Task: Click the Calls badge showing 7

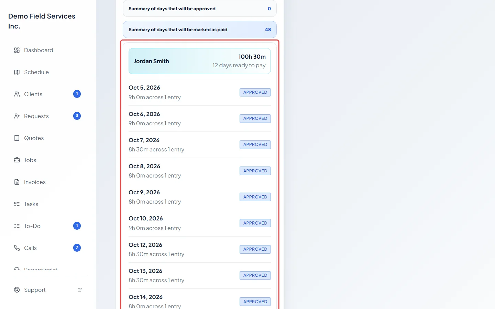Action: click(x=77, y=248)
